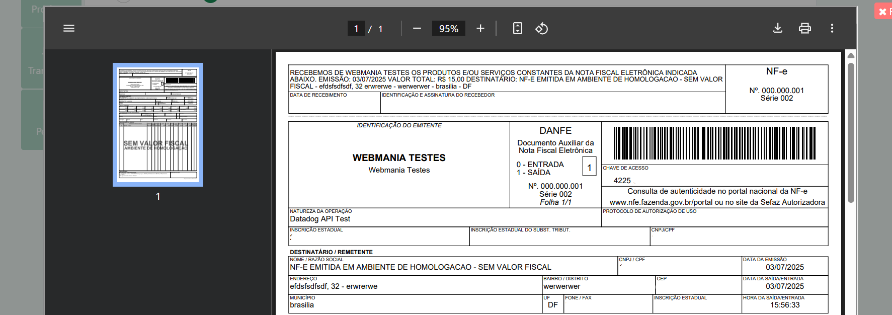892x315 pixels.
Task: Click the 'DANFE' title
Action: tap(555, 130)
